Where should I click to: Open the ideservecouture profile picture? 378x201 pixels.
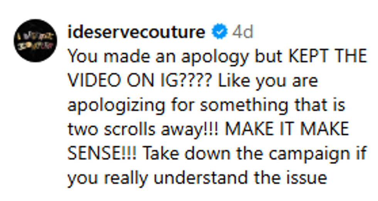pos(35,41)
